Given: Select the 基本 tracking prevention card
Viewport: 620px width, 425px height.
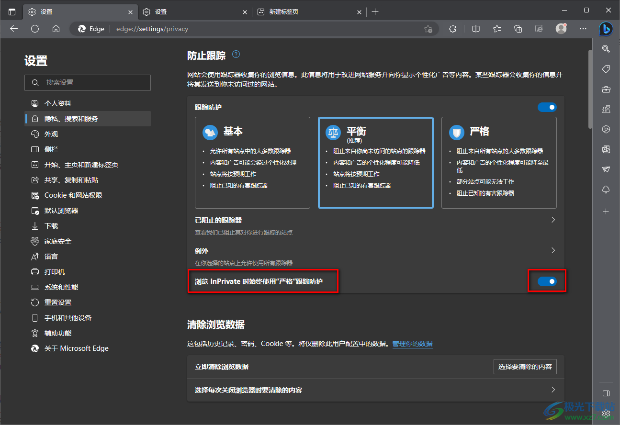Looking at the screenshot, I should 253,163.
